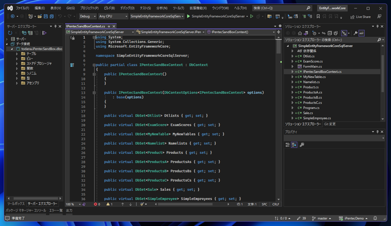Collapse the constructor at line 9
Screen dimensions: 391x226
pyautogui.click(x=94, y=74)
